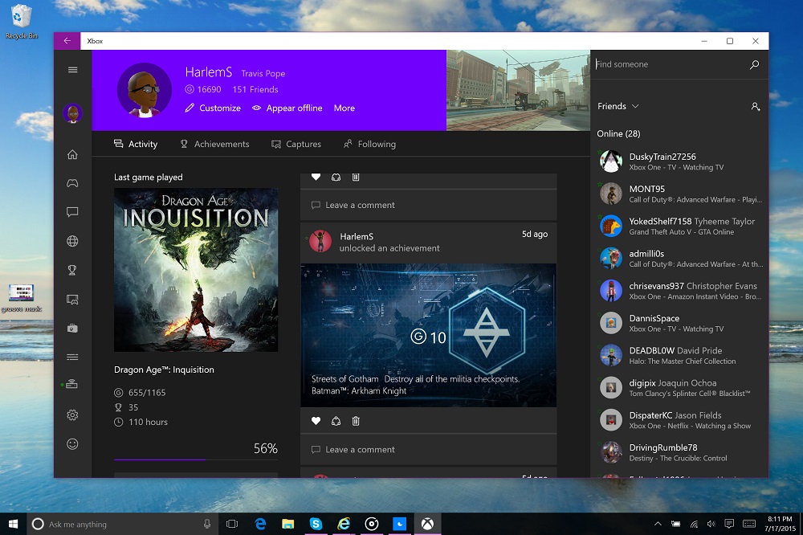Open the Captures tab
803x535 pixels.
point(296,144)
